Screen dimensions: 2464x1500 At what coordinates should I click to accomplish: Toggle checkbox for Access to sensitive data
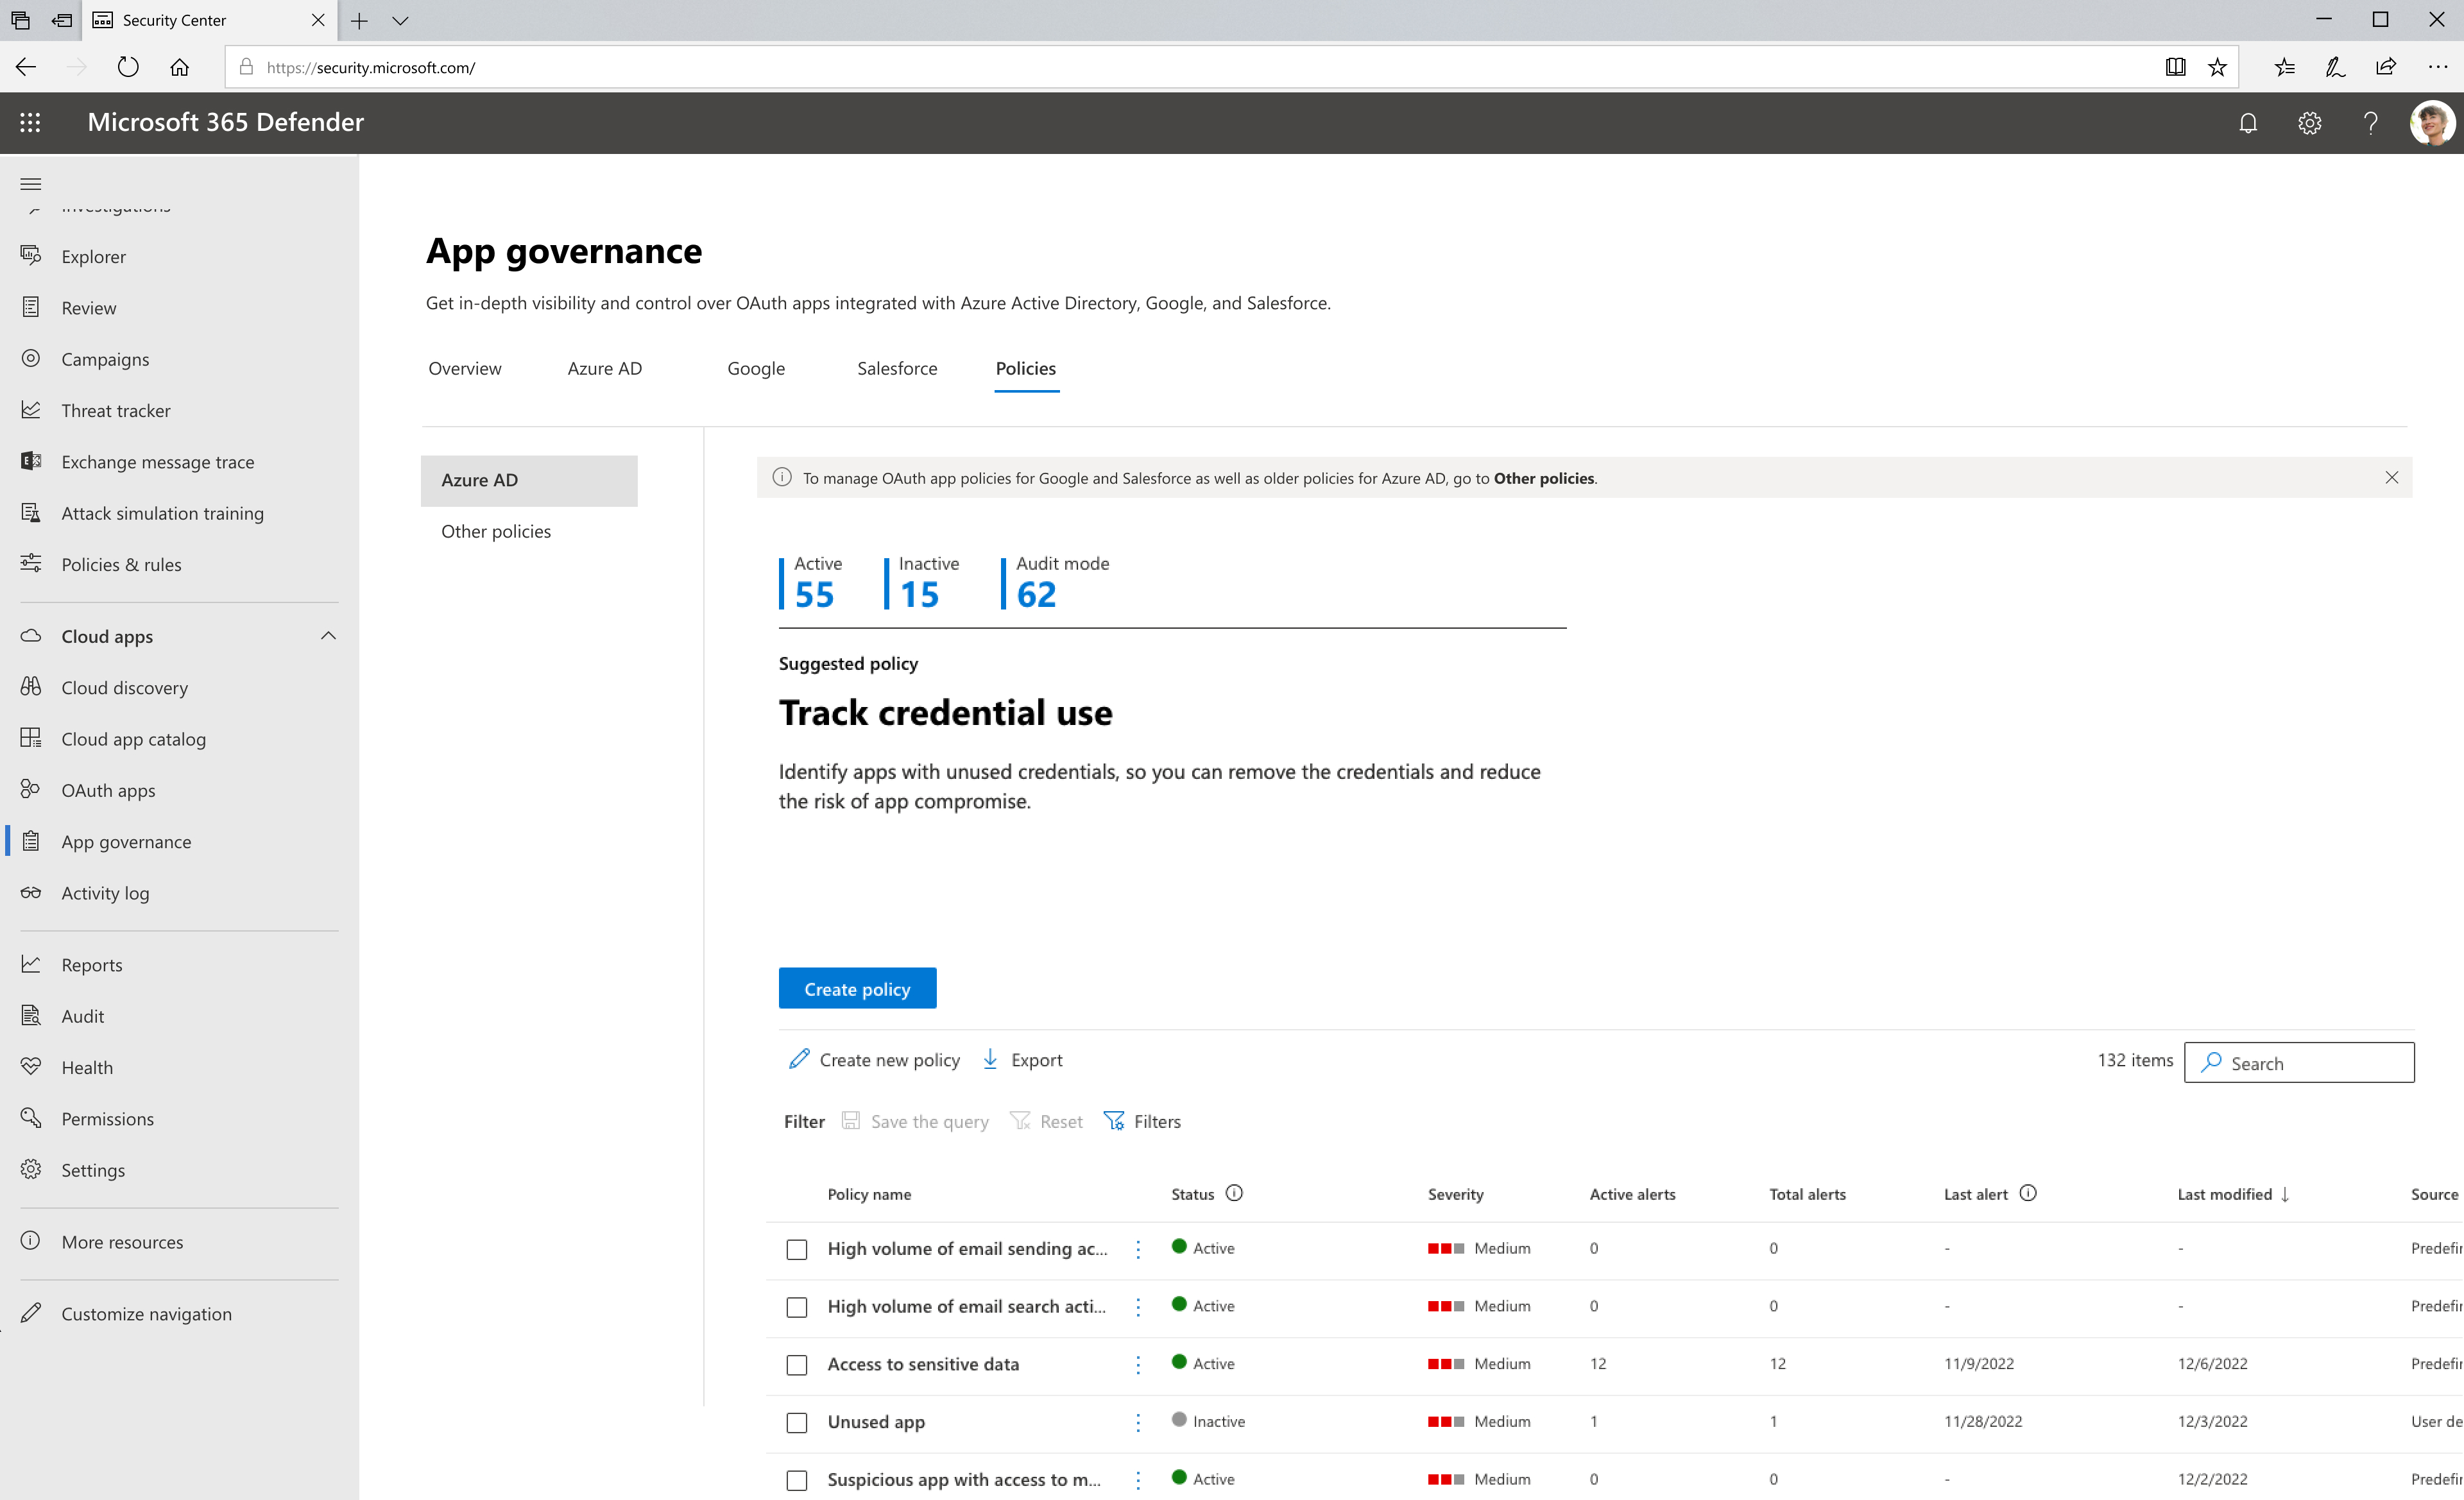[798, 1363]
